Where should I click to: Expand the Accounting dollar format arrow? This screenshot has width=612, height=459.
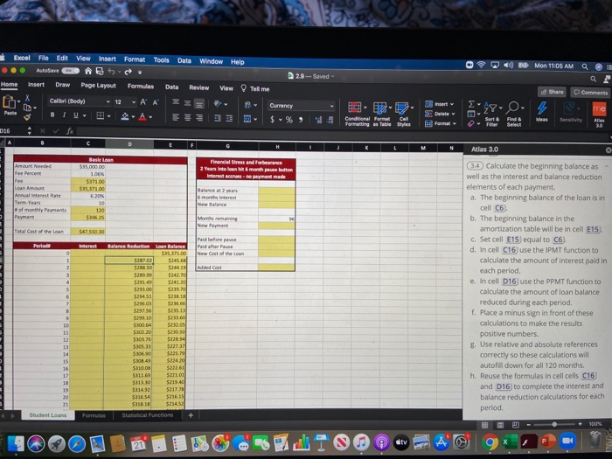tap(281, 120)
